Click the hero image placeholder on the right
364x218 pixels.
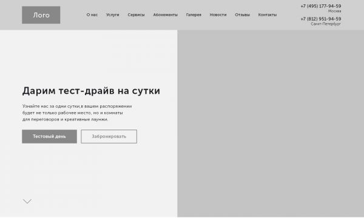pyautogui.click(x=271, y=124)
